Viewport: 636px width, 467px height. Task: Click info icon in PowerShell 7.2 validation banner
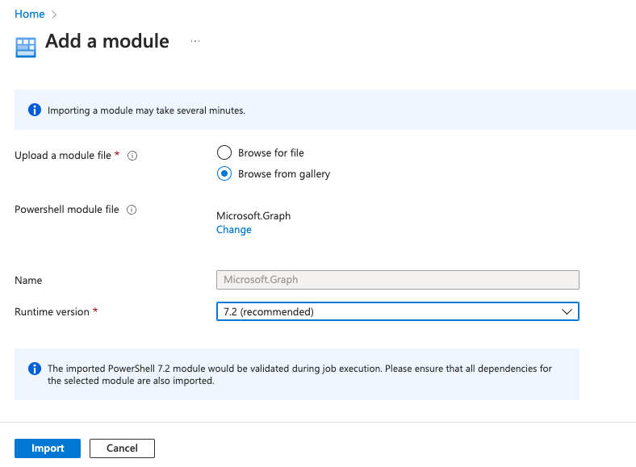tap(35, 369)
